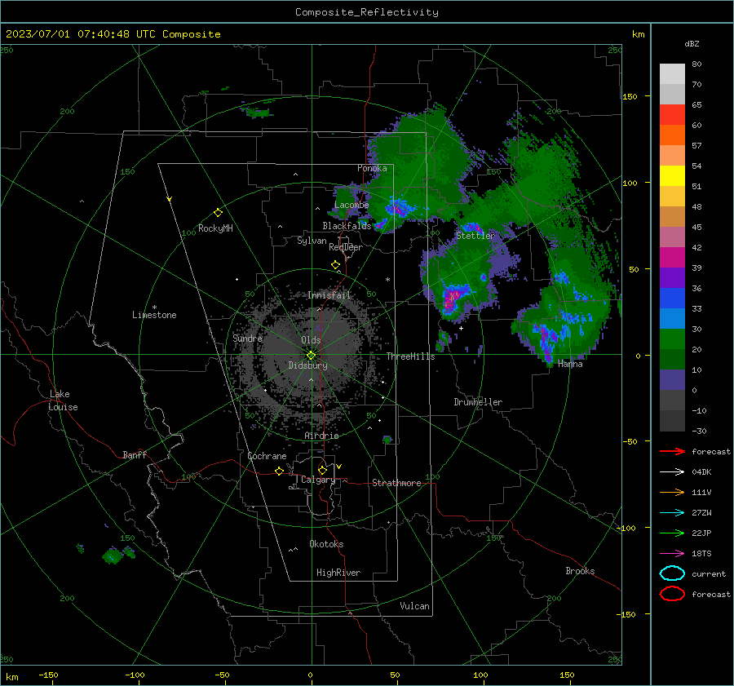Click the Lacombe city label

pyautogui.click(x=352, y=205)
